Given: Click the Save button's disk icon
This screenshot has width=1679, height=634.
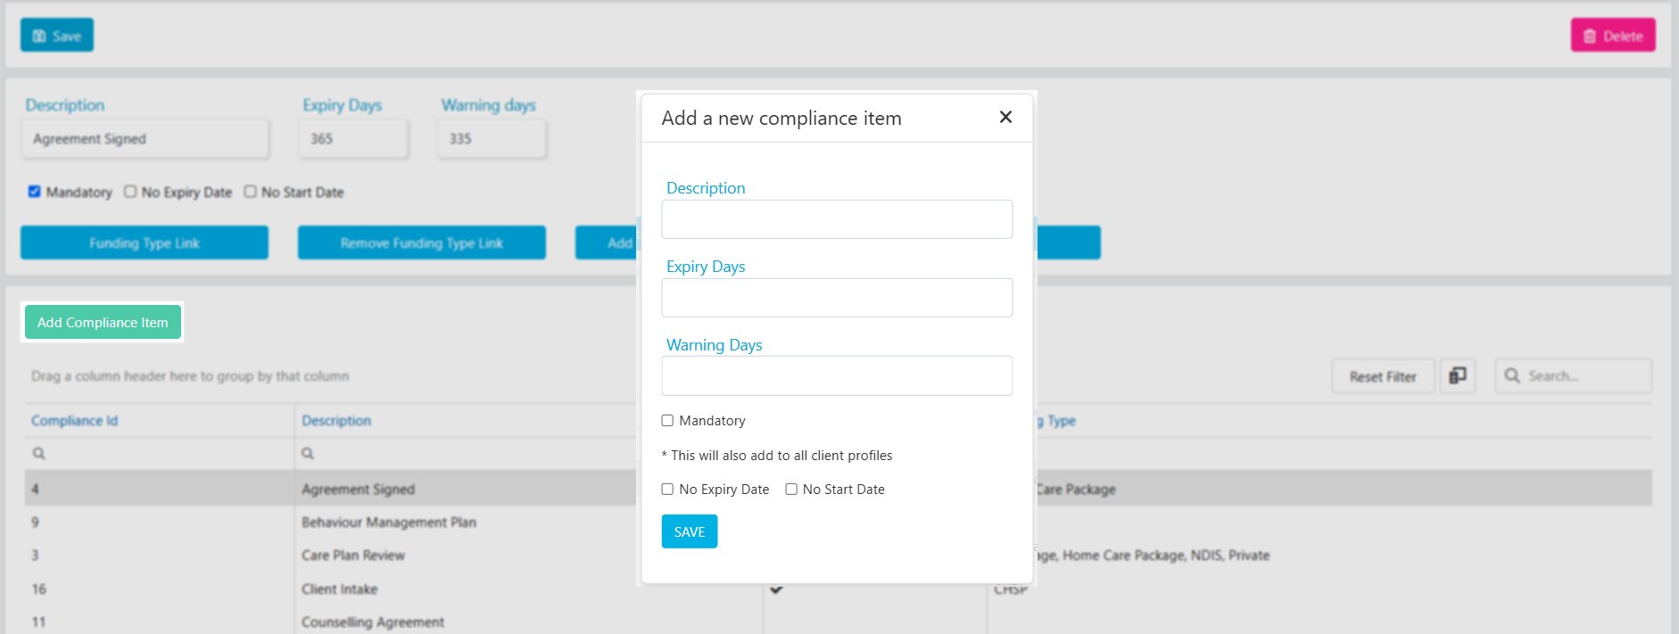Looking at the screenshot, I should pos(39,37).
